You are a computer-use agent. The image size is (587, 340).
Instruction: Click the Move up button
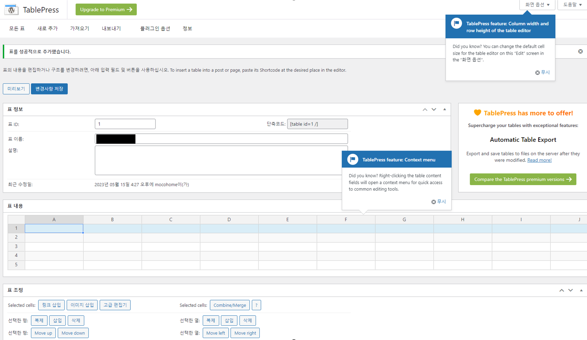[43, 333]
